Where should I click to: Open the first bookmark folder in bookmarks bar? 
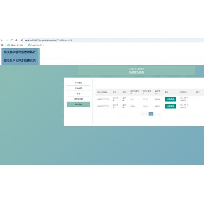tap(16, 45)
